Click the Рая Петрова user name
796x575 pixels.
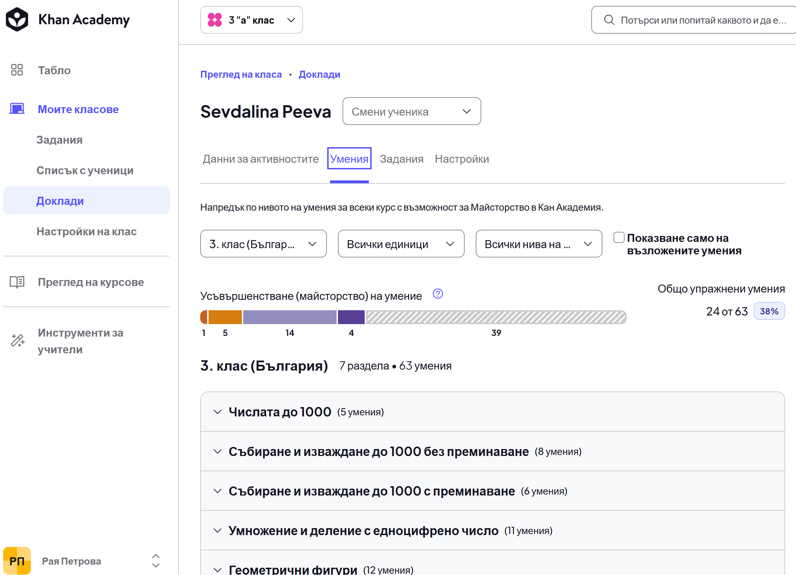point(71,561)
